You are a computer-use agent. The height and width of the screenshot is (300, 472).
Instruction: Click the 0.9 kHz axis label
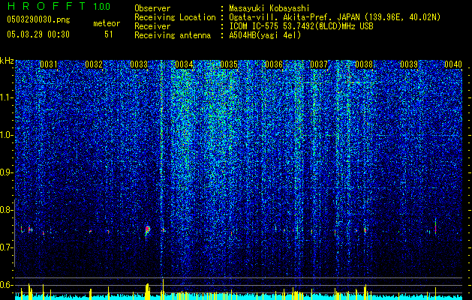point(7,172)
